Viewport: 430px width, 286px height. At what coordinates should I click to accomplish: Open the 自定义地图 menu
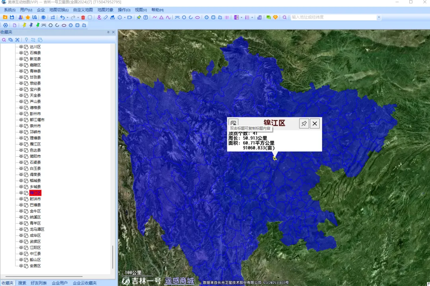[83, 10]
